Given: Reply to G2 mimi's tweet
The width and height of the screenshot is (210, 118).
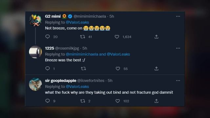Looking at the screenshot, I should tap(48, 36).
